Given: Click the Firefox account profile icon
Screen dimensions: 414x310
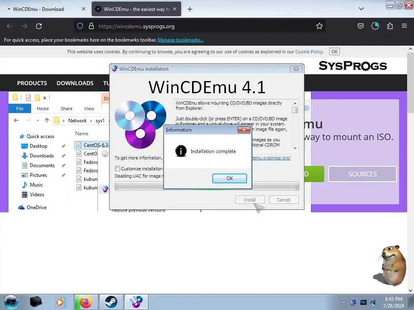Looking at the screenshot, I should pyautogui.click(x=375, y=26).
